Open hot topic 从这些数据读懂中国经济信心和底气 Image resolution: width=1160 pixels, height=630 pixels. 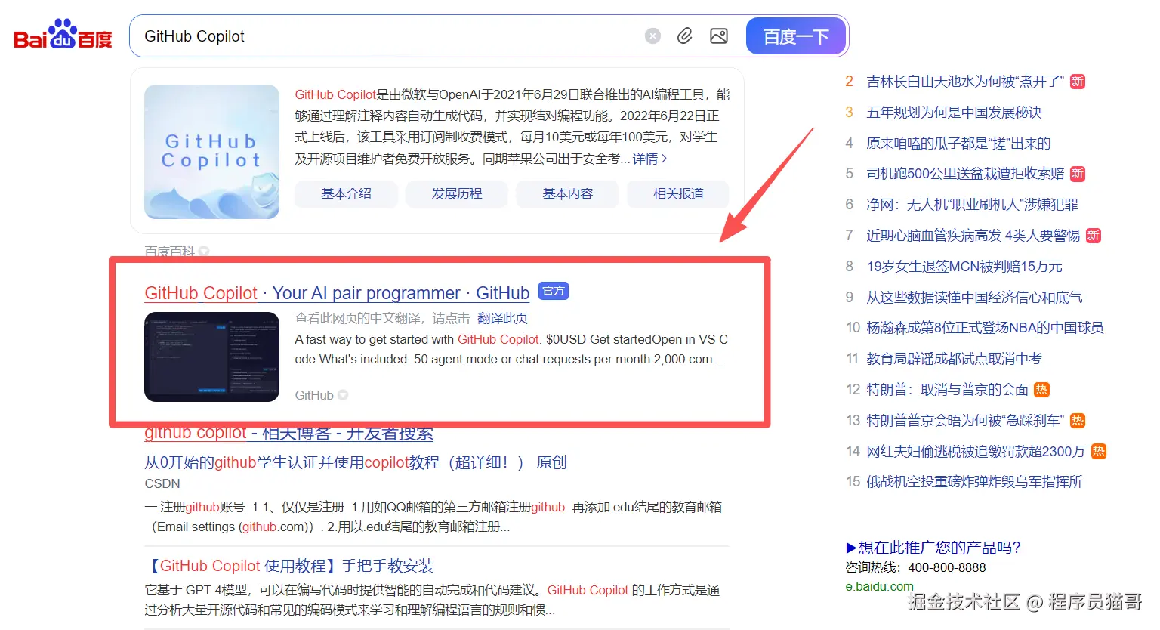pos(974,298)
